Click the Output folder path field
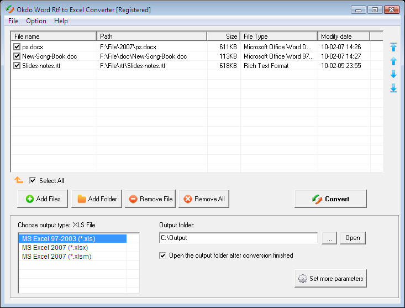Screen dimensions: 405x308 [x=238, y=238]
